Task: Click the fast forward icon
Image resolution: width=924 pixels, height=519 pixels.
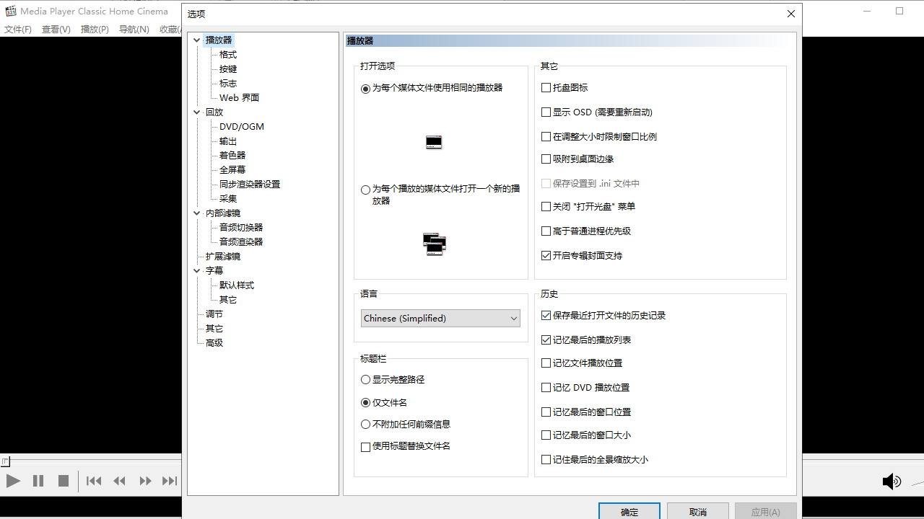Action: 145,481
